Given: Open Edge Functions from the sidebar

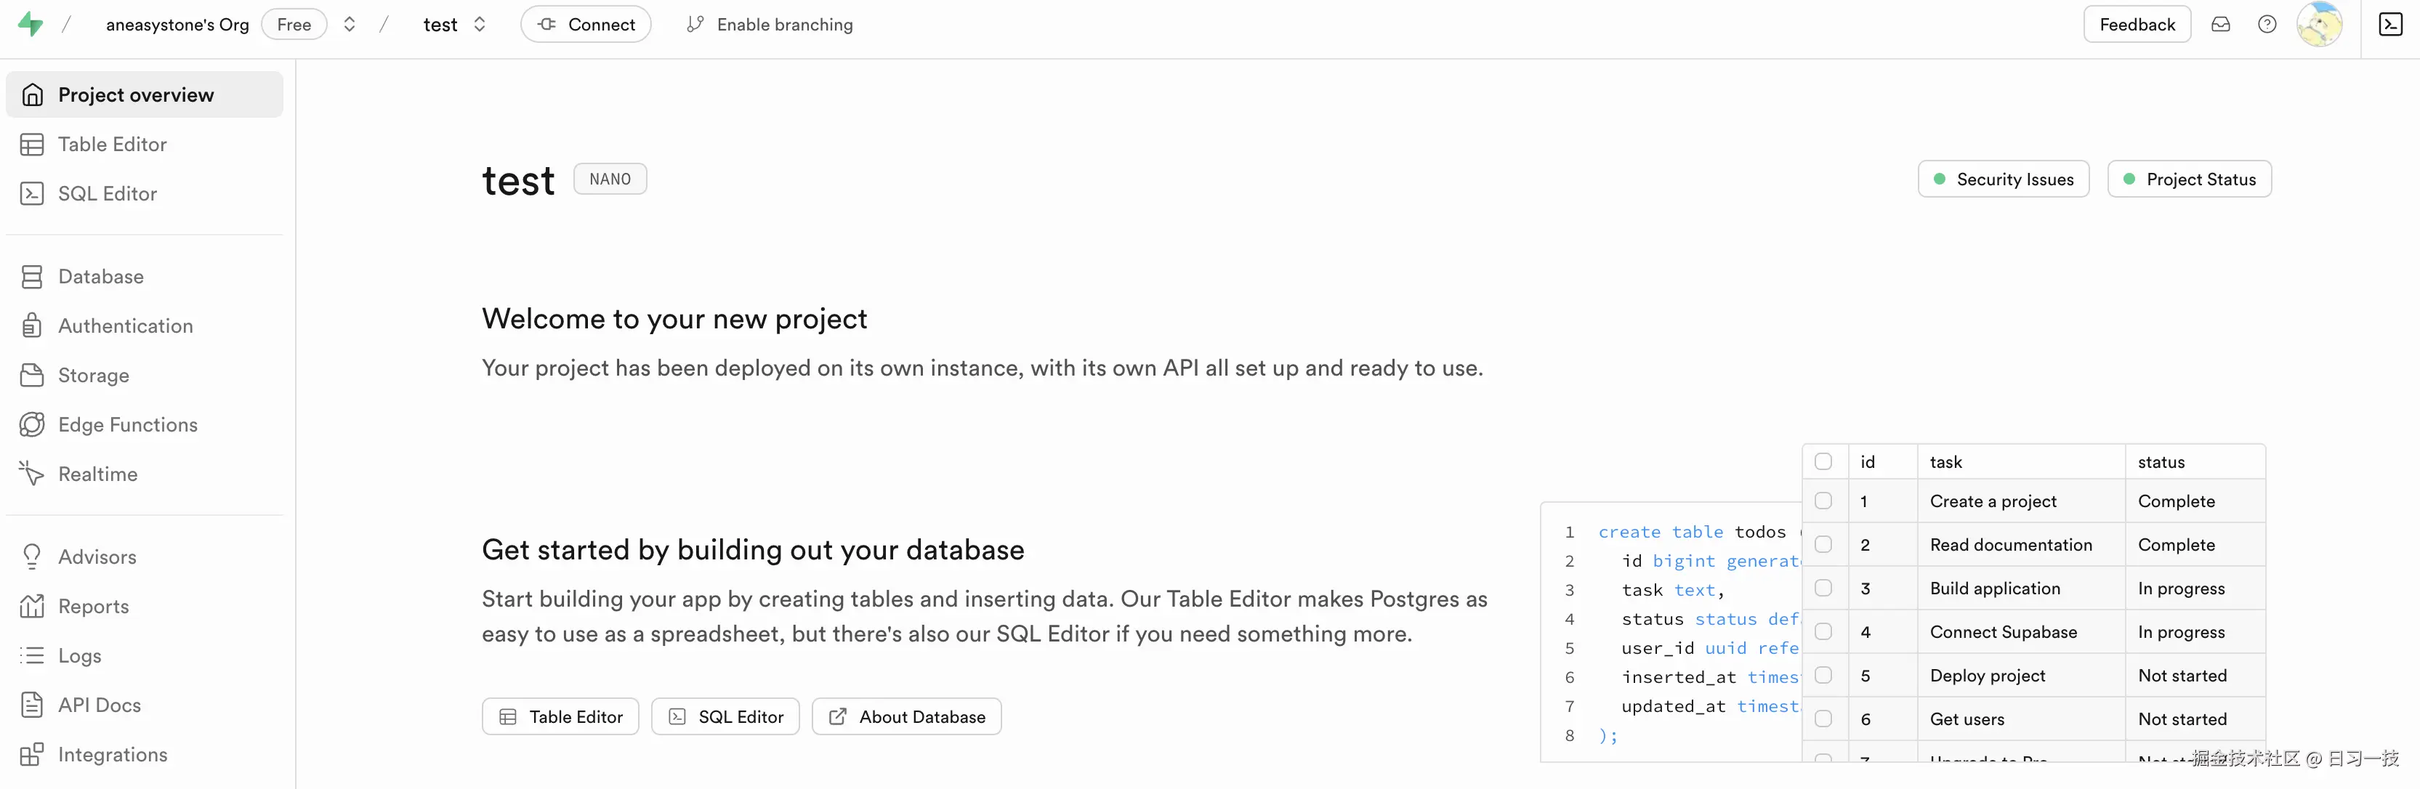Looking at the screenshot, I should click(32, 424).
